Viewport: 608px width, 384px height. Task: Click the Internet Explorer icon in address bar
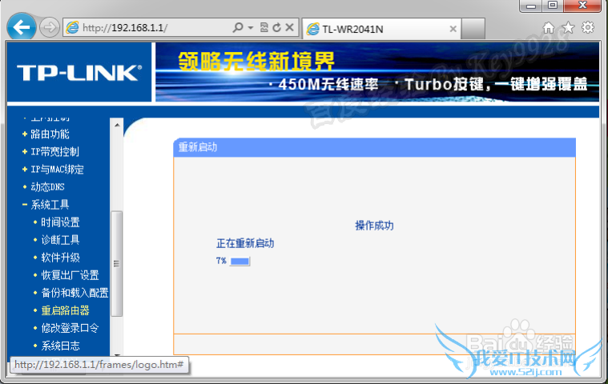[72, 27]
